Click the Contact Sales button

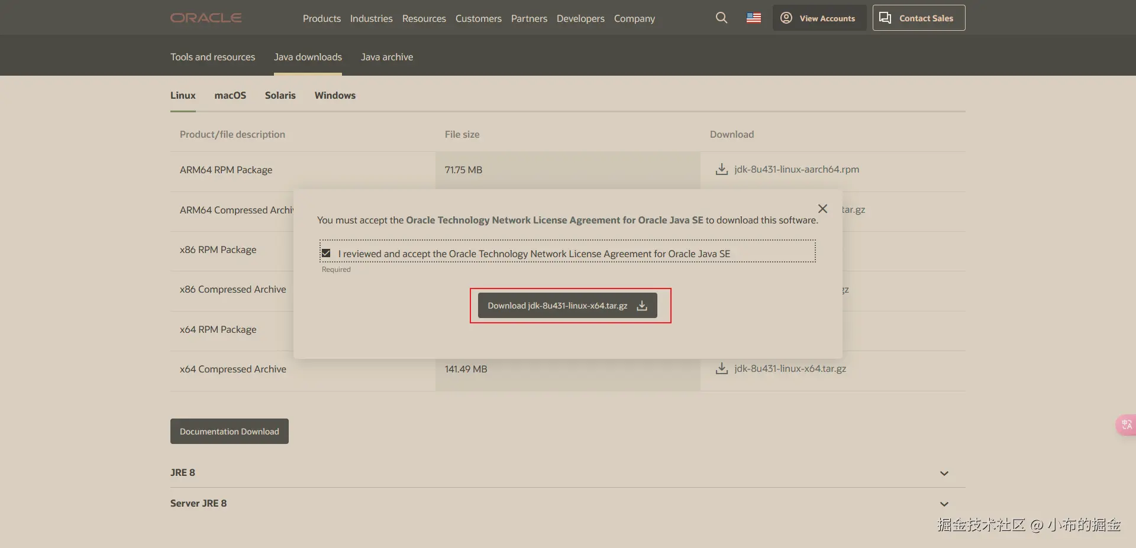click(919, 18)
